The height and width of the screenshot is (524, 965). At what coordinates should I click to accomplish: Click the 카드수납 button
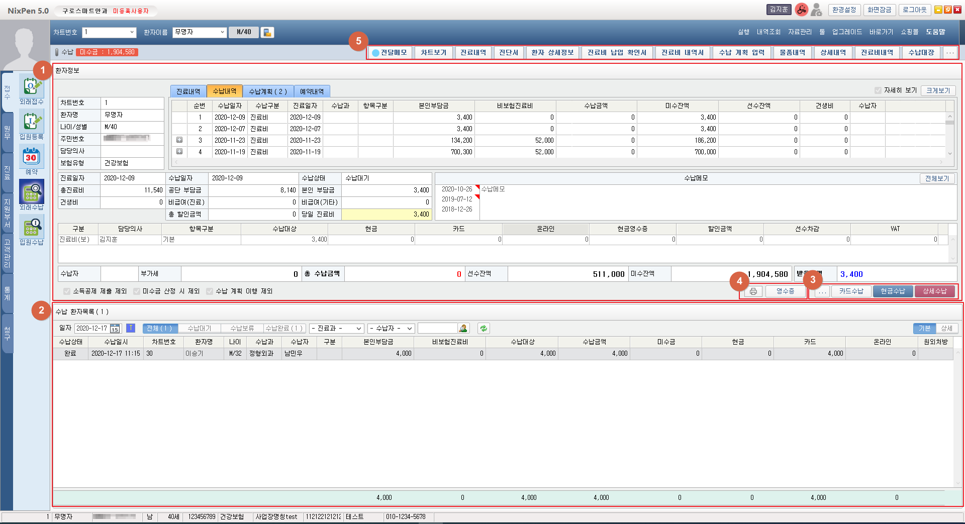851,291
